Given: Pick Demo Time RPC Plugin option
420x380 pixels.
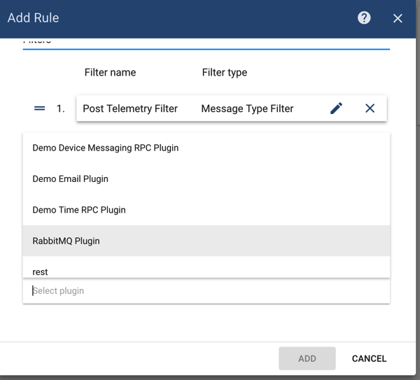Looking at the screenshot, I should 79,210.
